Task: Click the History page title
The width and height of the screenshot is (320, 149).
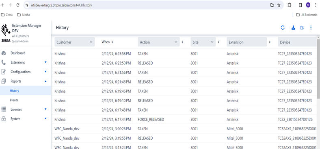Action: pyautogui.click(x=62, y=28)
